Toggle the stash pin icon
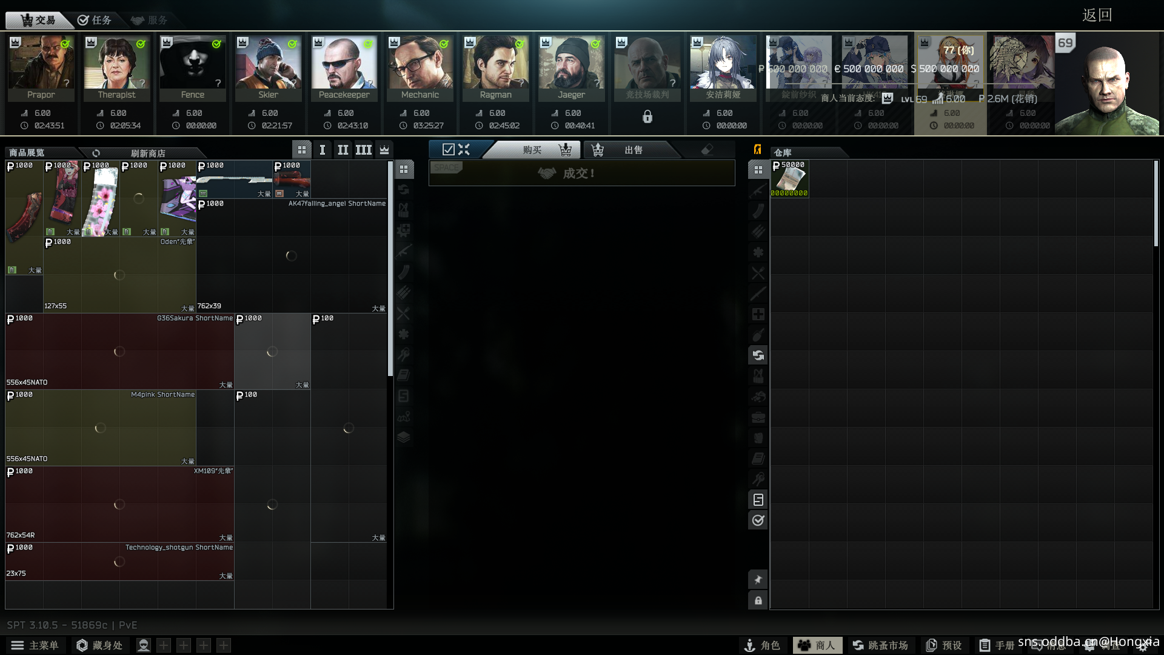 [x=758, y=580]
